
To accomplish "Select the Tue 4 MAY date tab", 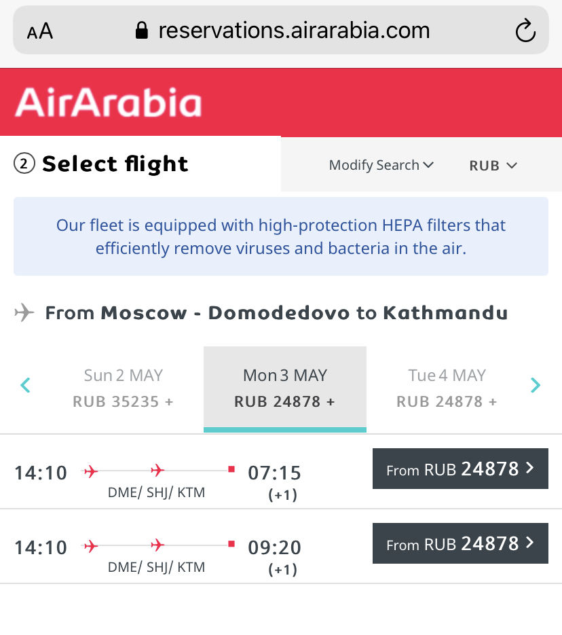I will coord(447,388).
